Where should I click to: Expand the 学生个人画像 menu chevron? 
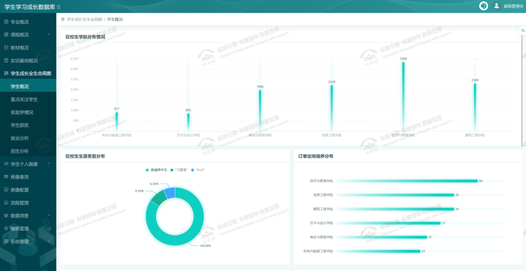click(49, 164)
